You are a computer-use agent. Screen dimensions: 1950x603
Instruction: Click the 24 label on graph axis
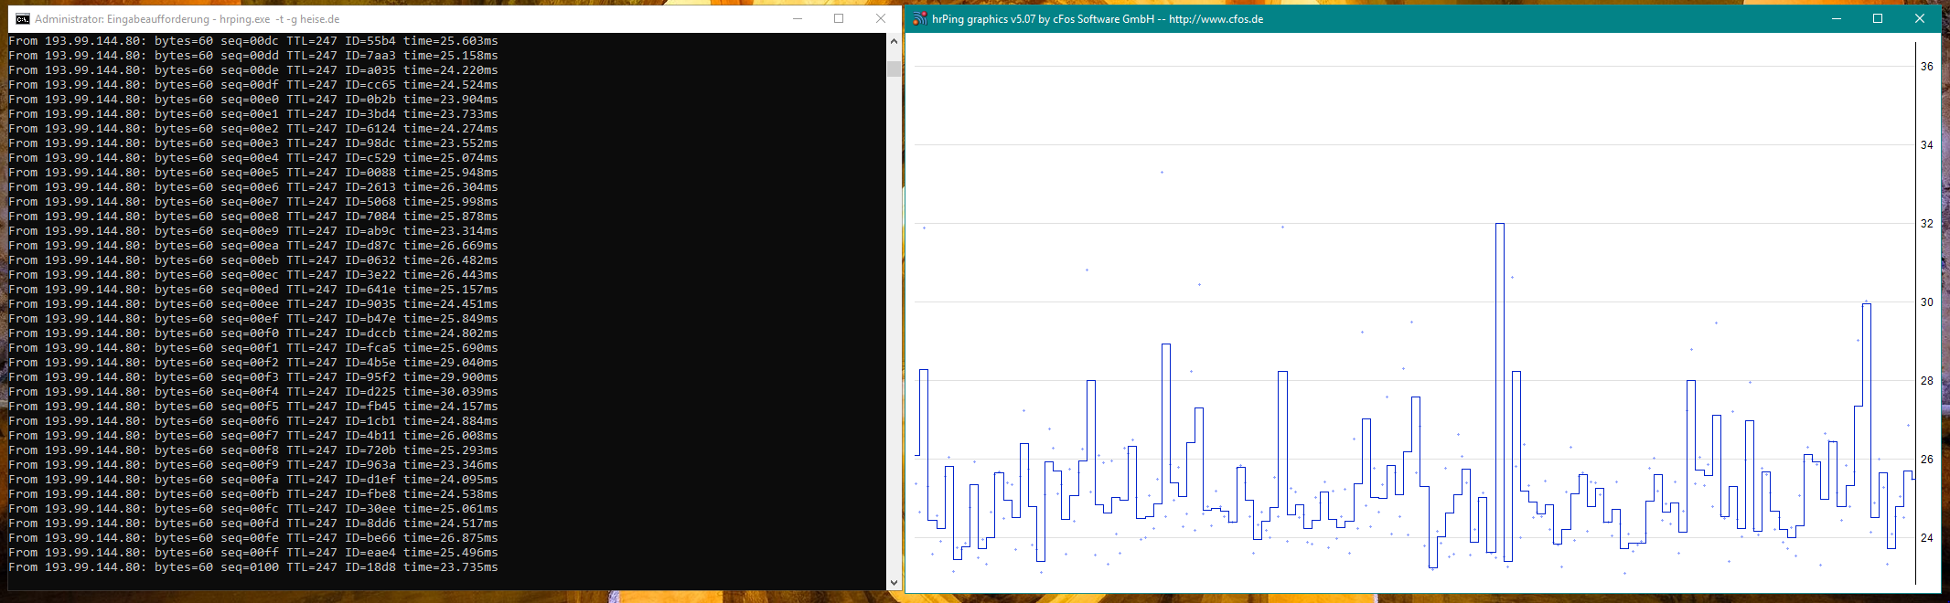(x=1926, y=538)
